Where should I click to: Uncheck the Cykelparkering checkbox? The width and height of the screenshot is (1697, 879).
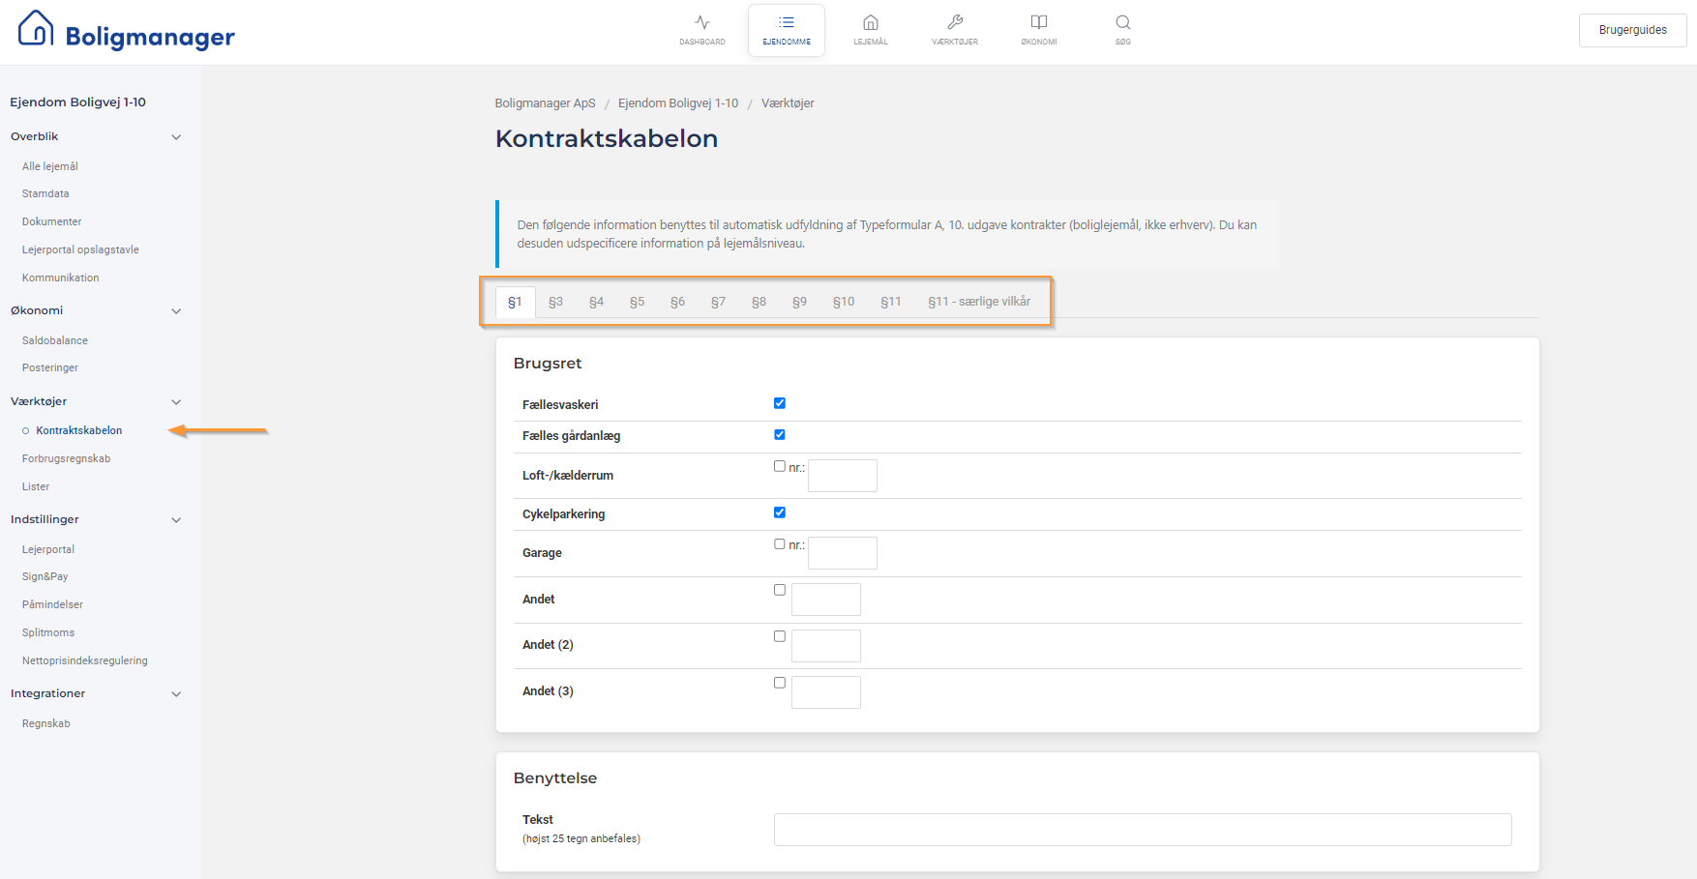point(780,513)
